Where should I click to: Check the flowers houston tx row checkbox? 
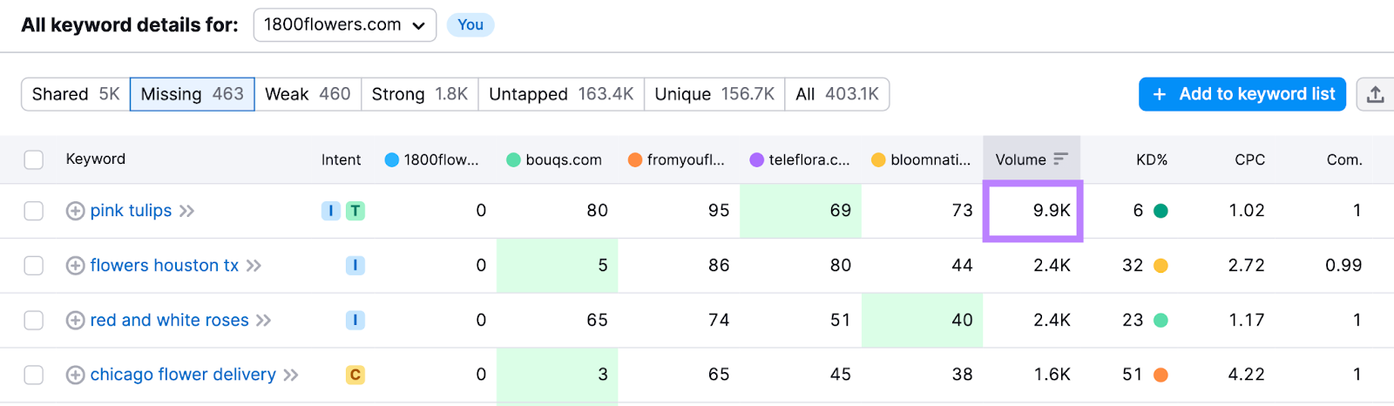point(34,266)
